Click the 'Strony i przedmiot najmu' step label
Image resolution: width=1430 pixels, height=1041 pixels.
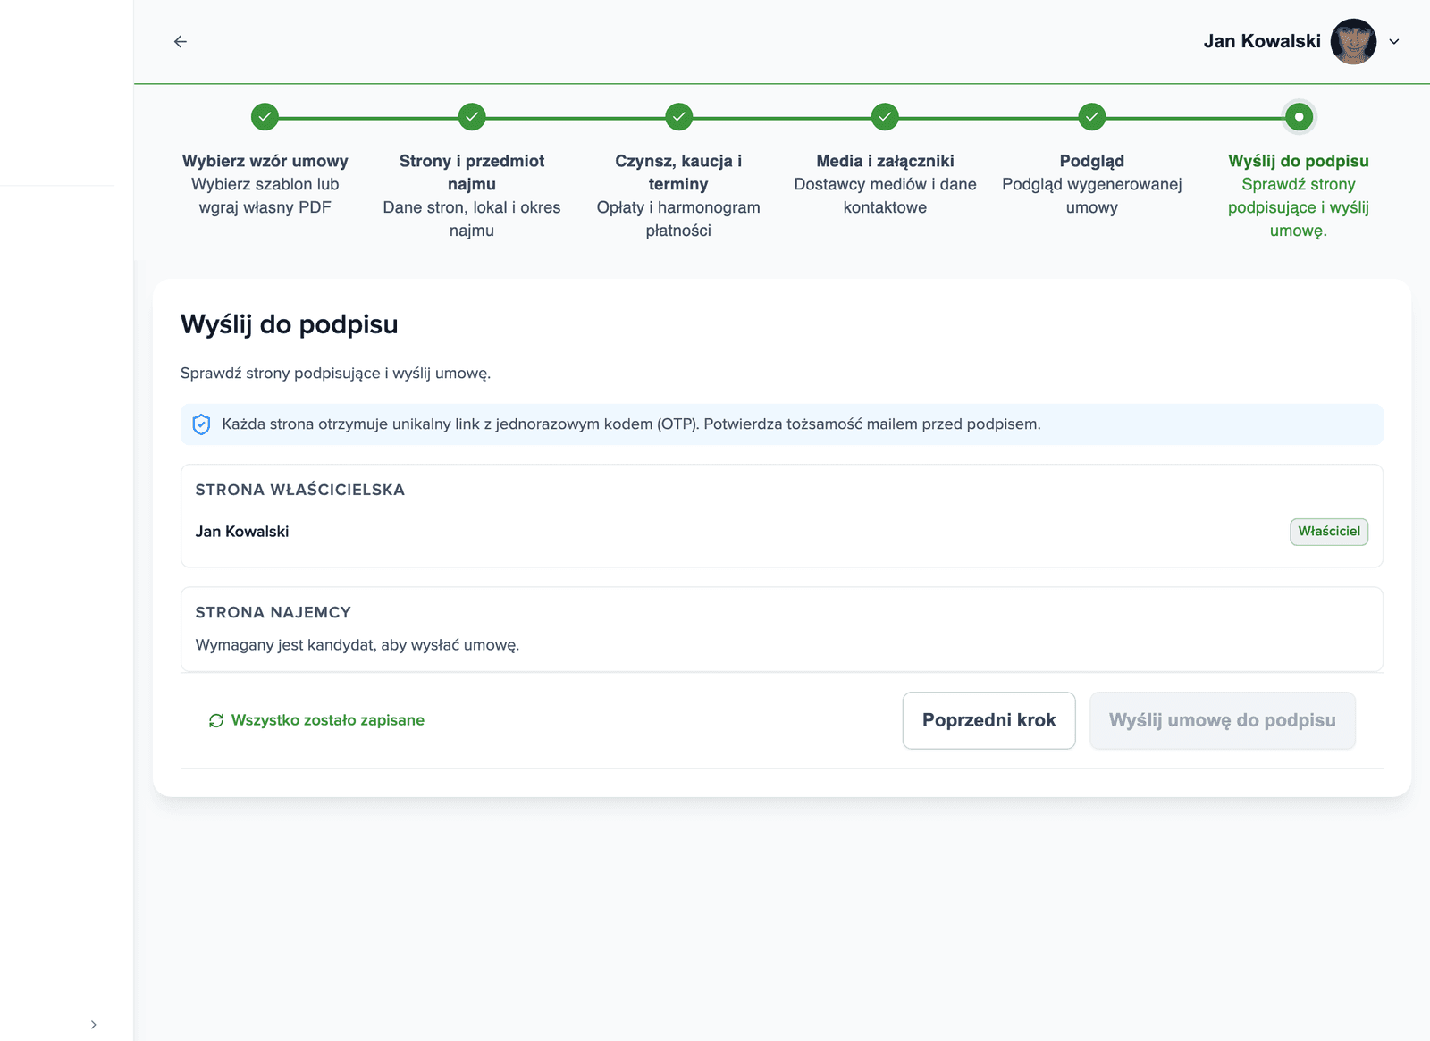point(472,172)
